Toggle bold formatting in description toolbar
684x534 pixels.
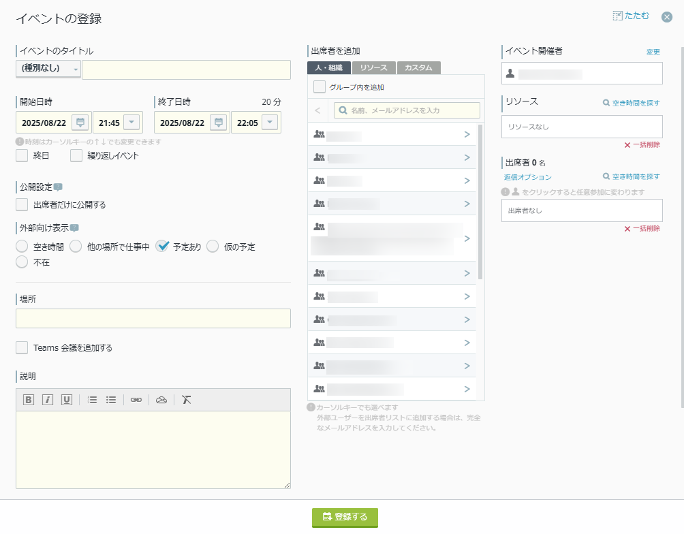point(29,400)
